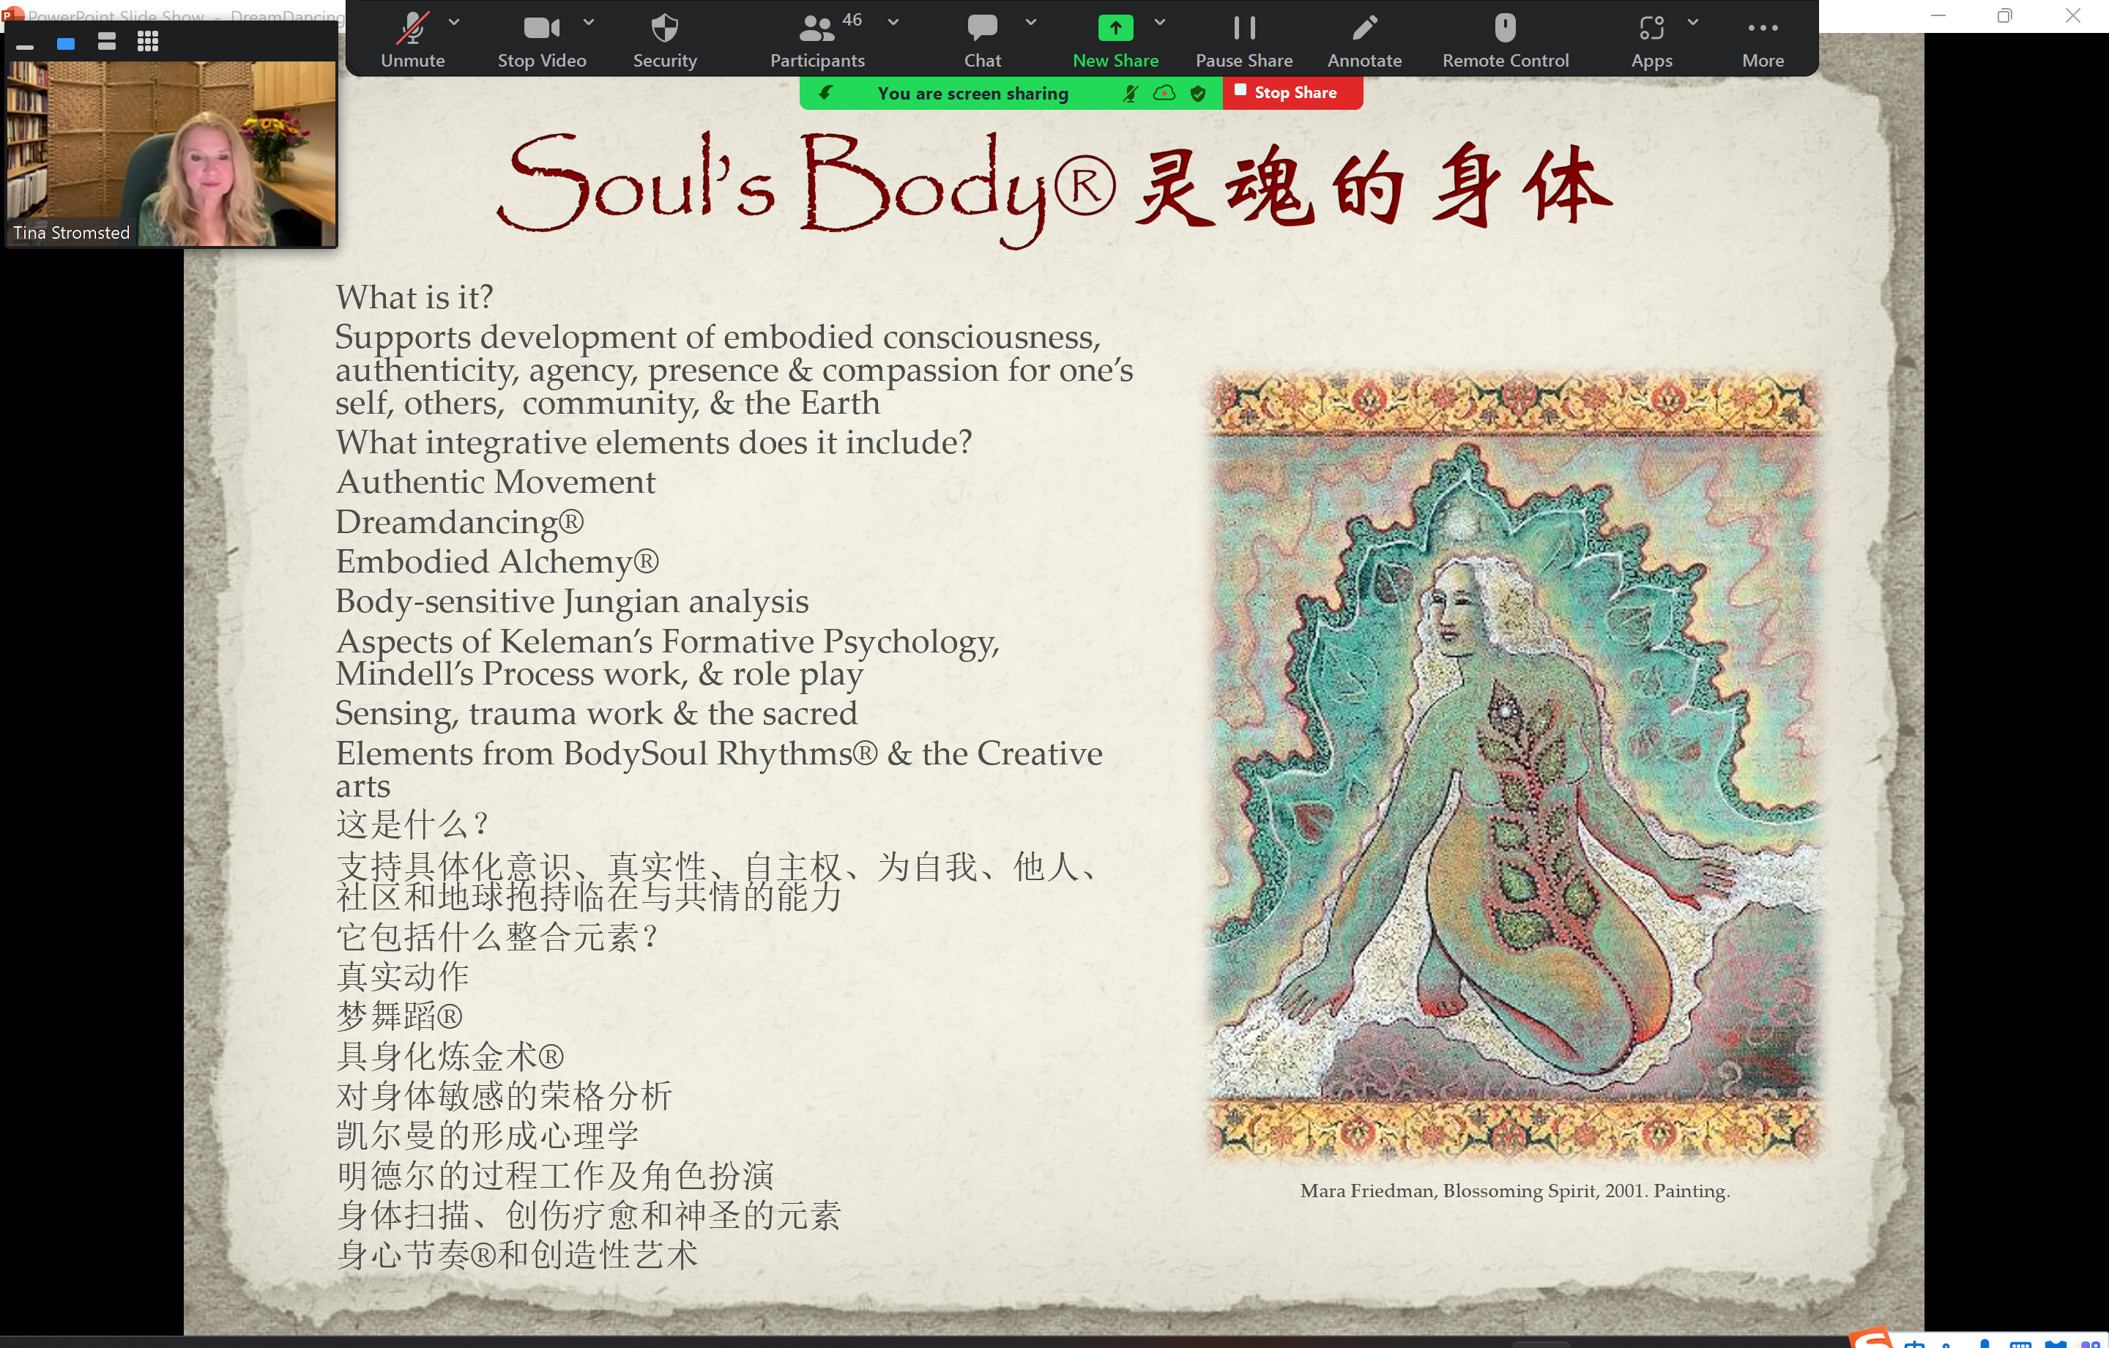Pause Share using the pause icon
The image size is (2109, 1348).
1243,28
